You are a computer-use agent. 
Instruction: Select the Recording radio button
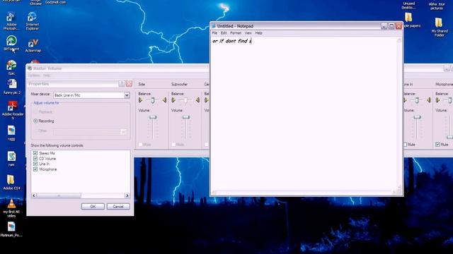[35, 121]
